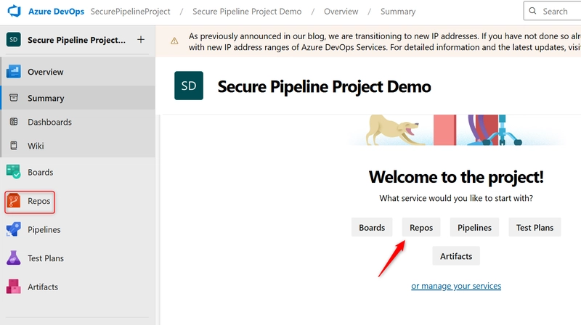This screenshot has width=581, height=325.
Task: Click the Dashboards grid icon
Action: [14, 121]
